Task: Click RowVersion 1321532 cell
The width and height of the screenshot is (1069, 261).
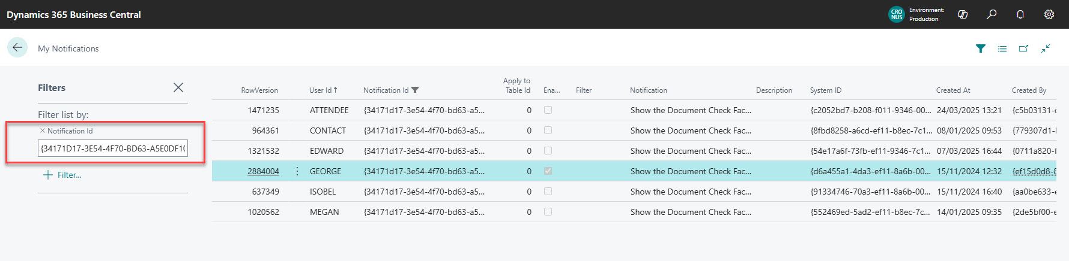Action: (x=263, y=151)
